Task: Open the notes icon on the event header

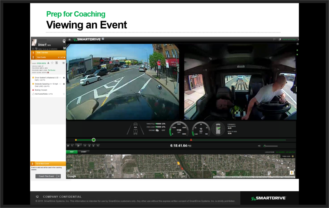Action: 56,63
